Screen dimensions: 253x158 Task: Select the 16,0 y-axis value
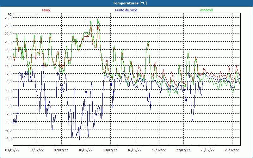point(8,58)
